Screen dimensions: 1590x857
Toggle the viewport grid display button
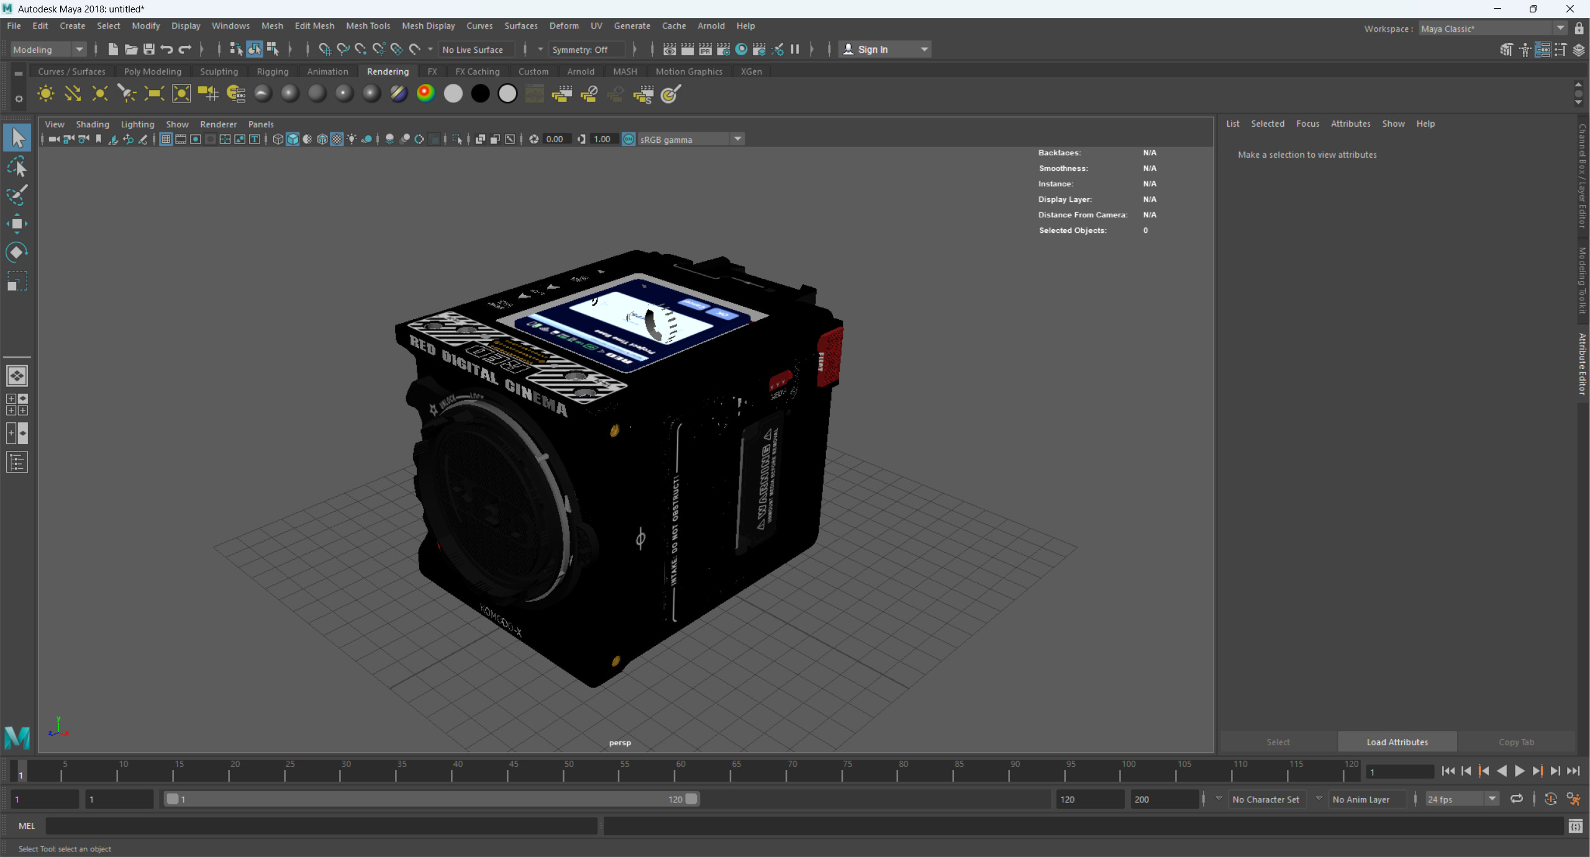[x=166, y=139]
